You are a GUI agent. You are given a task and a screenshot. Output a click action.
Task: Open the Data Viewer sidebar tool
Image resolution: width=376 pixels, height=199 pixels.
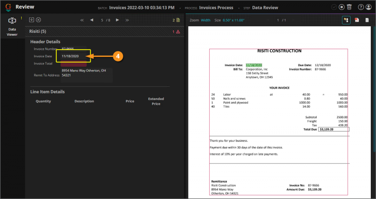point(12,27)
